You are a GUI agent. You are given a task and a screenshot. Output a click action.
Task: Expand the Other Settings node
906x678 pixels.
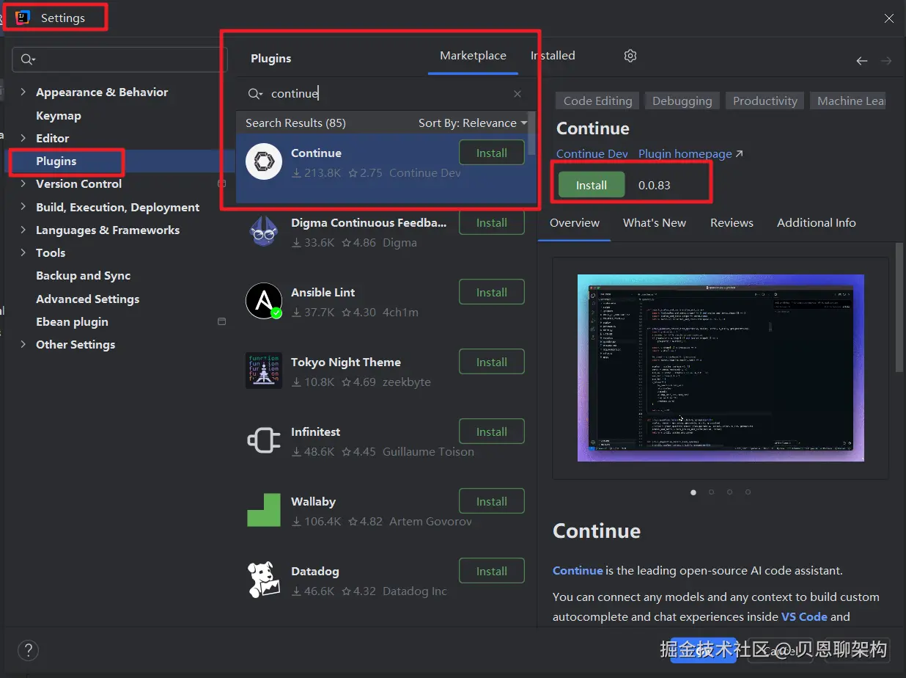click(x=23, y=345)
